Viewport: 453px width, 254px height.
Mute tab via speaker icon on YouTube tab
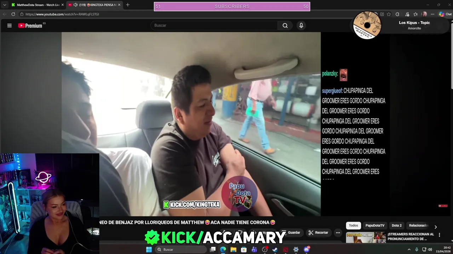(75, 5)
